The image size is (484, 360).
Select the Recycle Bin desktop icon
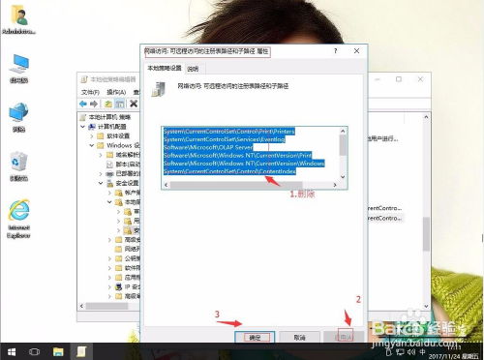[18, 166]
